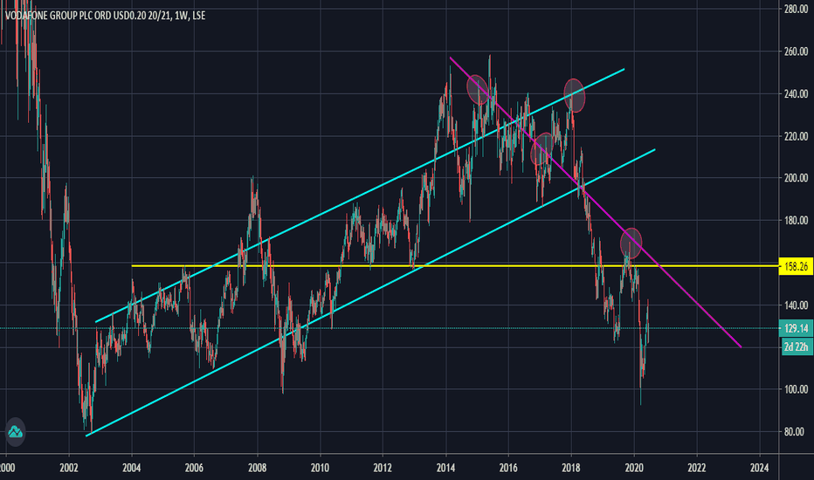Select the ellipse marker at 2018 peak
This screenshot has width=814, height=480.
click(x=574, y=95)
